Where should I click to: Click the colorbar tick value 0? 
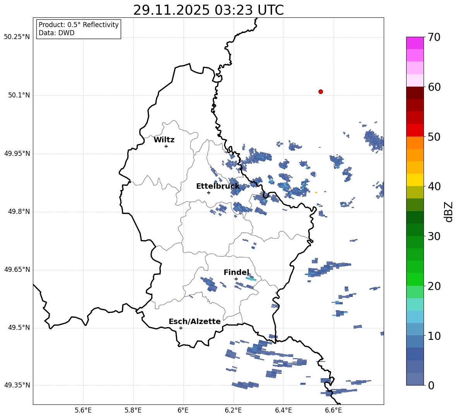[431, 386]
